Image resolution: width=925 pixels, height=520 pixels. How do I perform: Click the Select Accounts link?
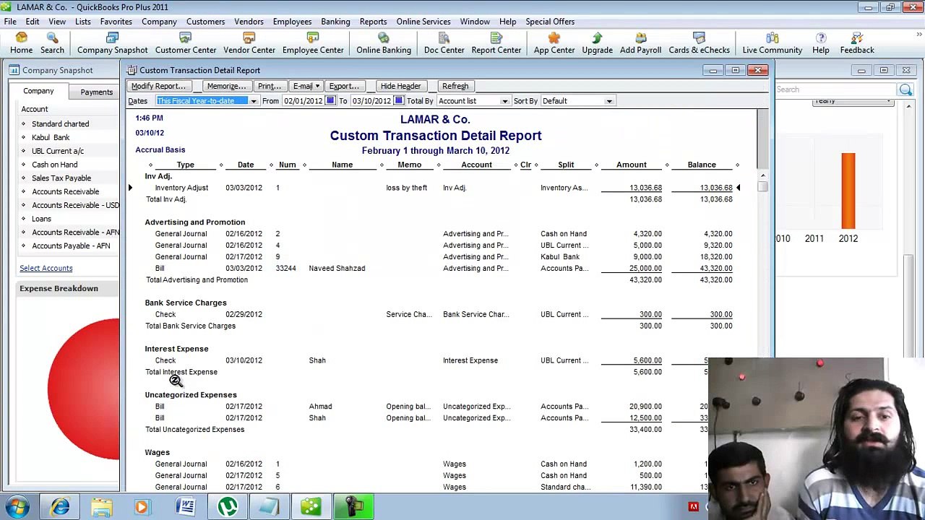(x=46, y=268)
